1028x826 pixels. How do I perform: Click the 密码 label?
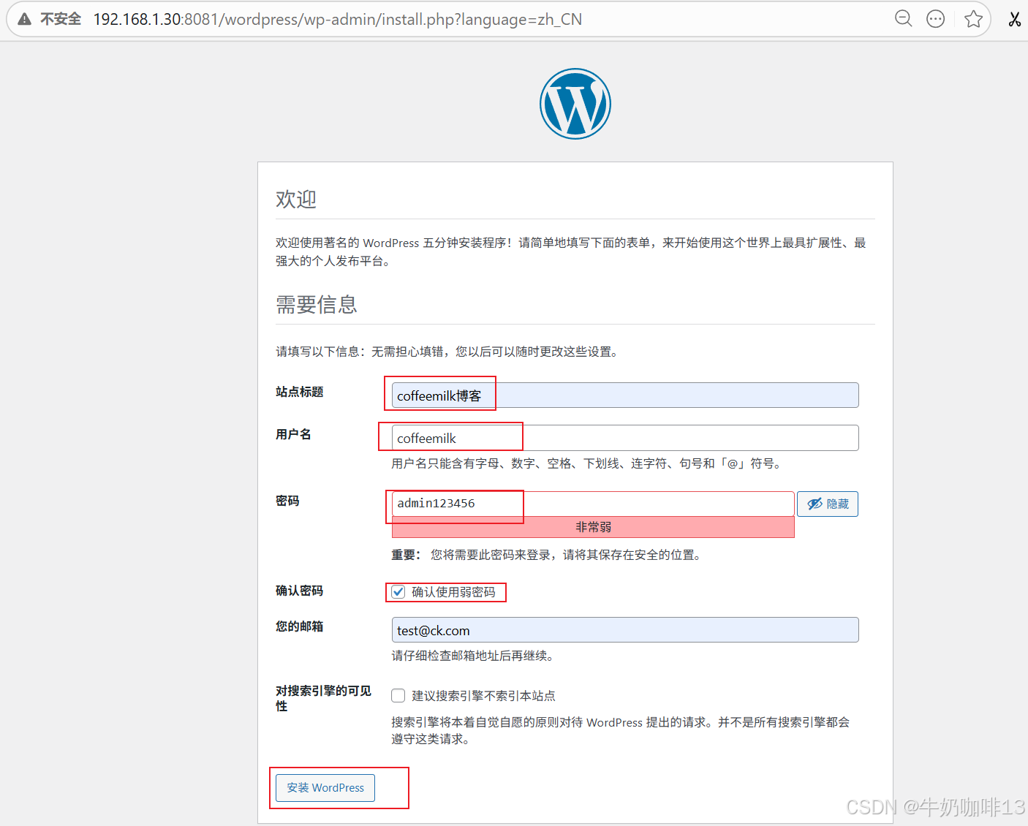287,501
